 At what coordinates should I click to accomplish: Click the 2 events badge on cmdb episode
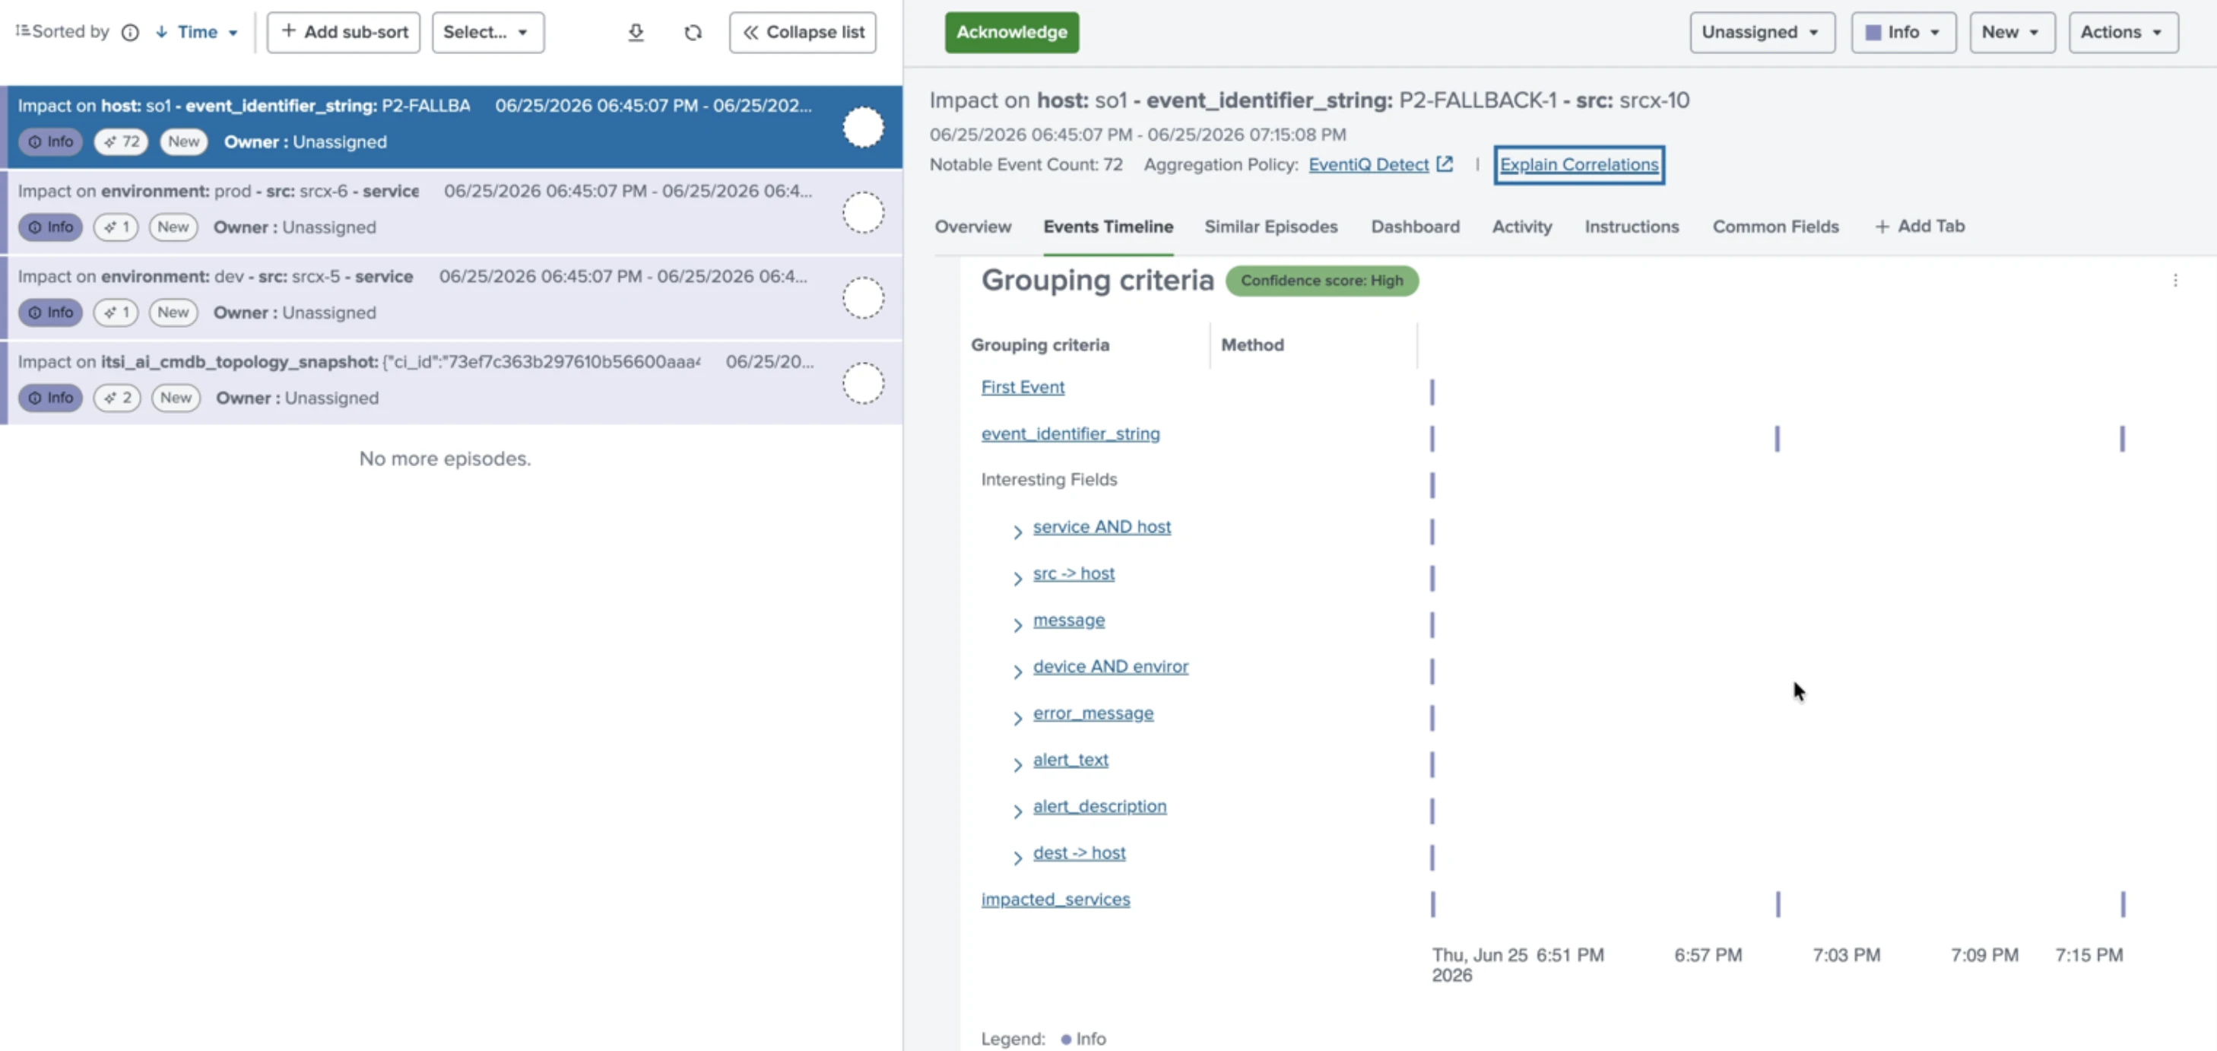(117, 398)
